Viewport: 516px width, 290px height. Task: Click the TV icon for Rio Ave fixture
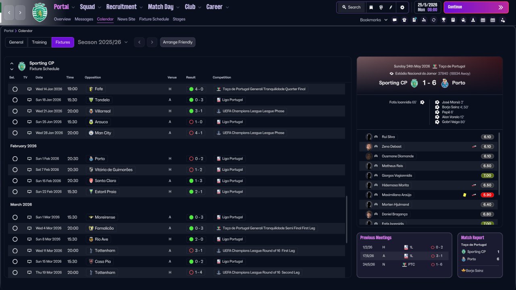pyautogui.click(x=29, y=239)
